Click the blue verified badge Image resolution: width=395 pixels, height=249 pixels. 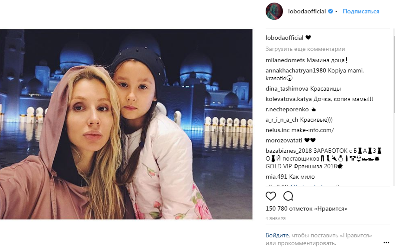point(331,11)
